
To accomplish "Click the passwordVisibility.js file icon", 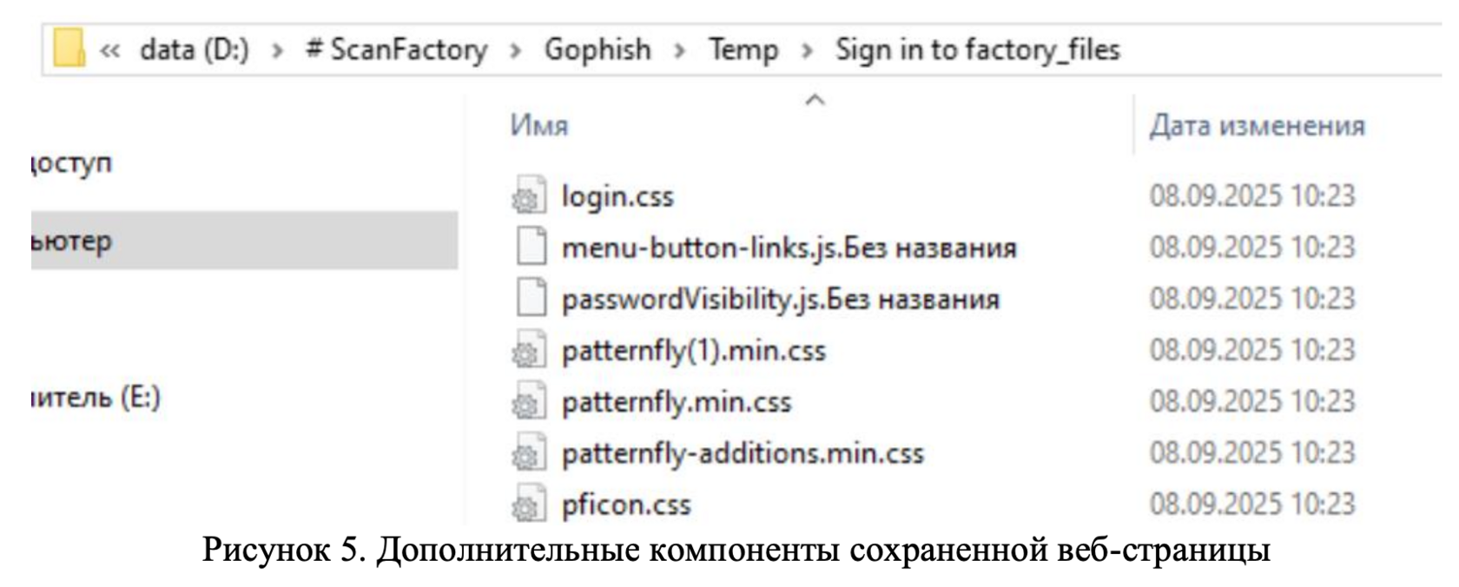I will click(x=531, y=299).
